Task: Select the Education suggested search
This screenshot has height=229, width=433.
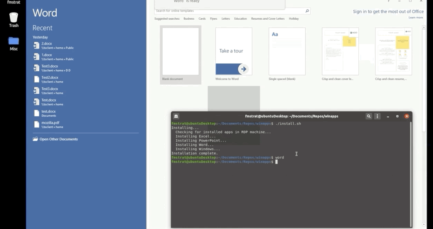Action: click(x=241, y=19)
